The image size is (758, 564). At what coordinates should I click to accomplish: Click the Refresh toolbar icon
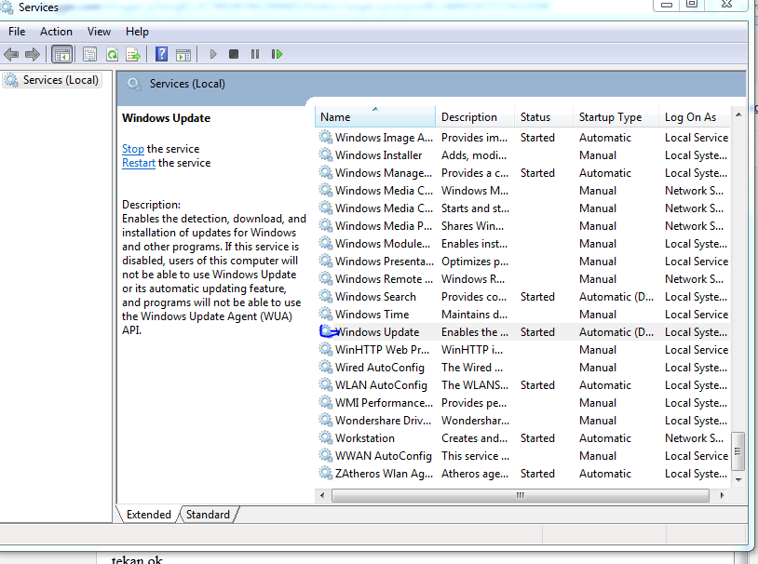112,54
